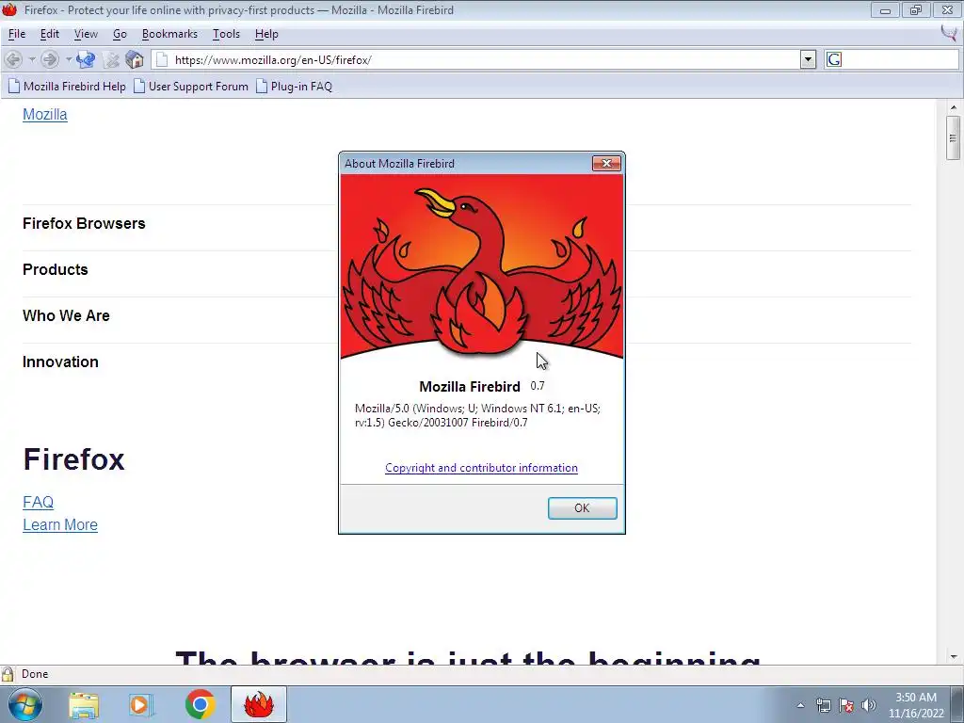Viewport: 964px width, 723px height.
Task: Click the Innovation heading
Action: click(x=60, y=361)
